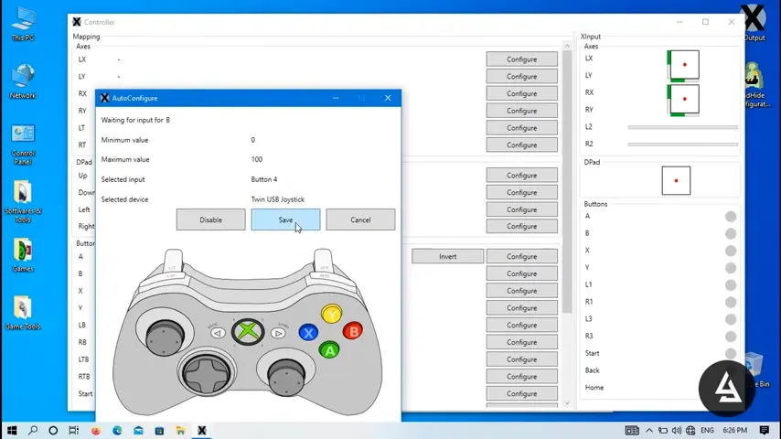This screenshot has height=439, width=781.
Task: Select Game Tools desktop folder
Action: 23,313
